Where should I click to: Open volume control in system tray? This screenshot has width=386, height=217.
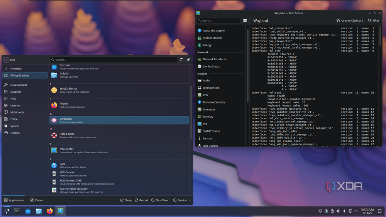point(338,211)
